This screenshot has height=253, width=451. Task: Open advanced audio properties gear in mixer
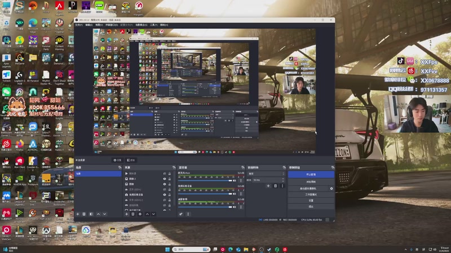click(x=181, y=214)
